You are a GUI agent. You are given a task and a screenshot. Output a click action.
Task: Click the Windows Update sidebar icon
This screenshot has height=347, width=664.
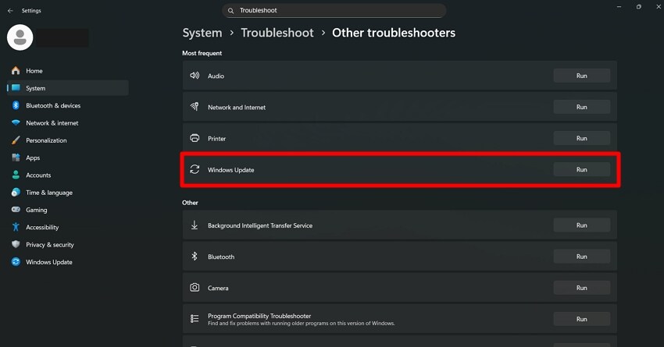point(16,262)
